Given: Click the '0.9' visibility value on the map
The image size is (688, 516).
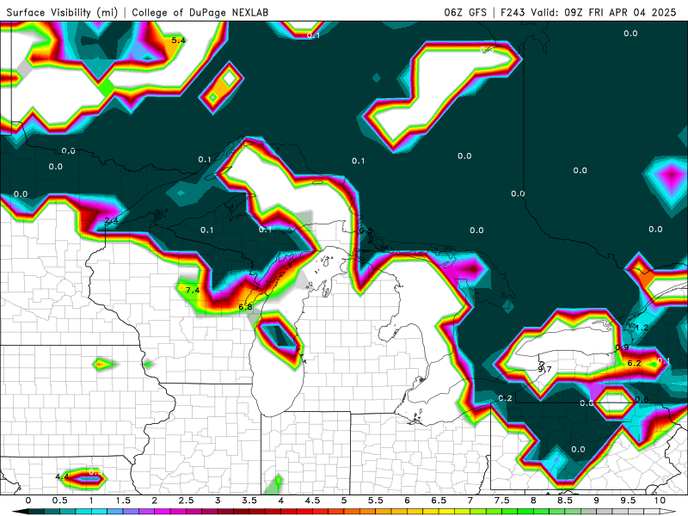Looking at the screenshot, I should tap(622, 347).
